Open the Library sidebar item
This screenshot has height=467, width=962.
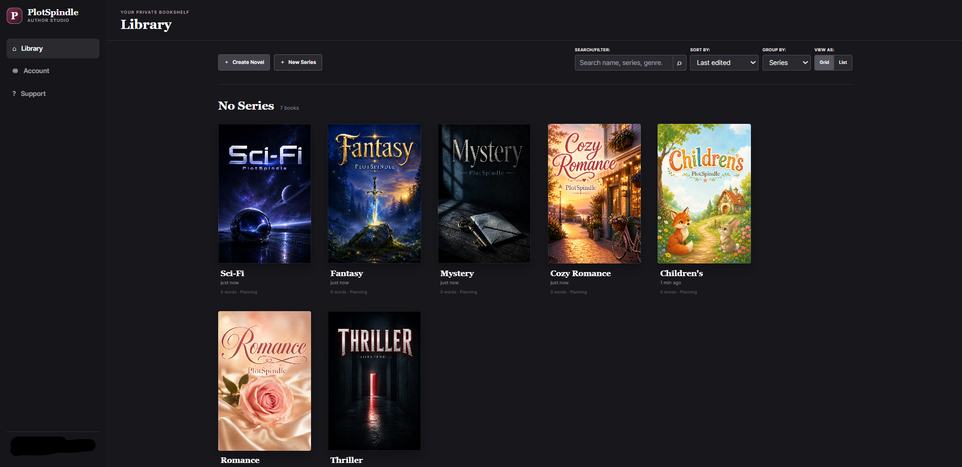coord(53,49)
